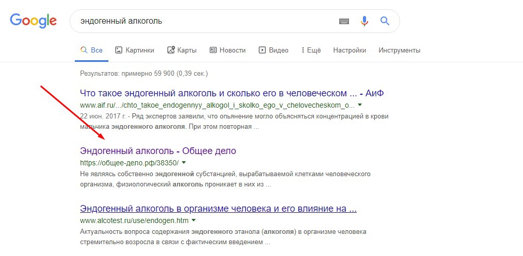Open the 'Новости' tab
Image resolution: width=523 pixels, height=256 pixels.
tap(228, 50)
